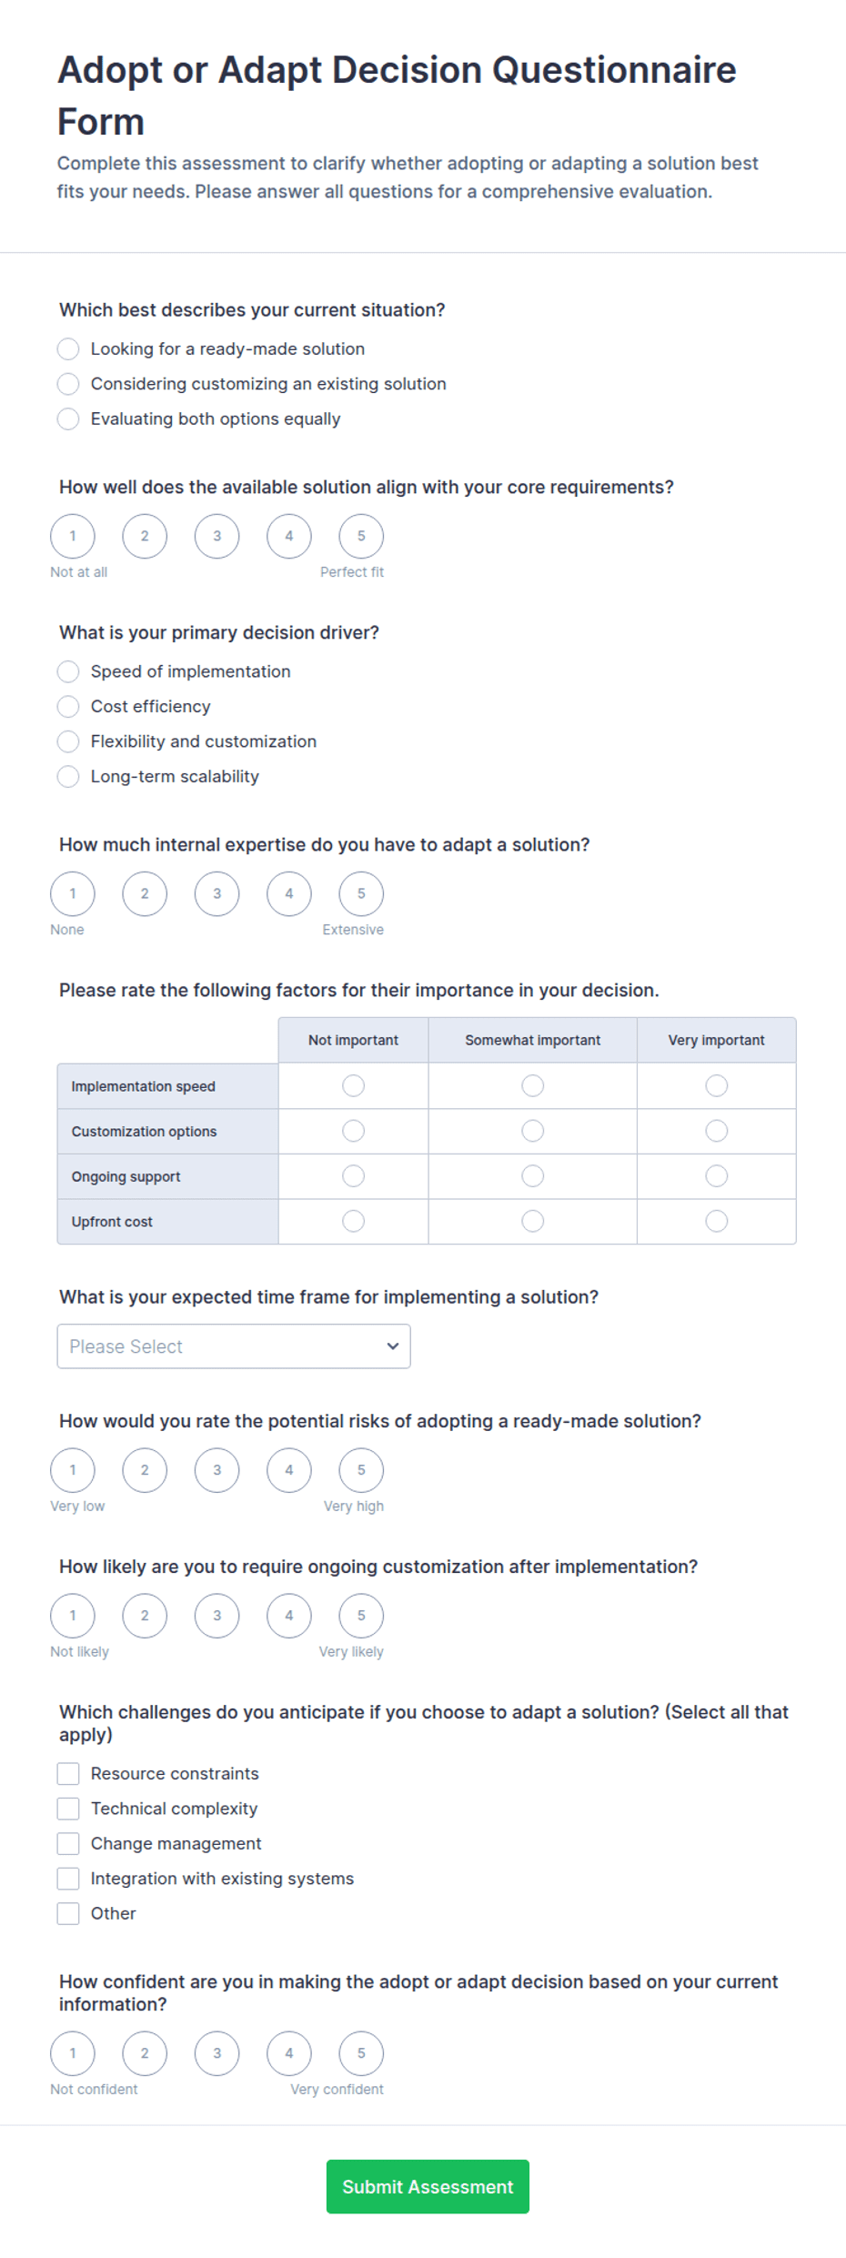Mark Upfront cost as Not important
The height and width of the screenshot is (2258, 846).
point(354,1221)
